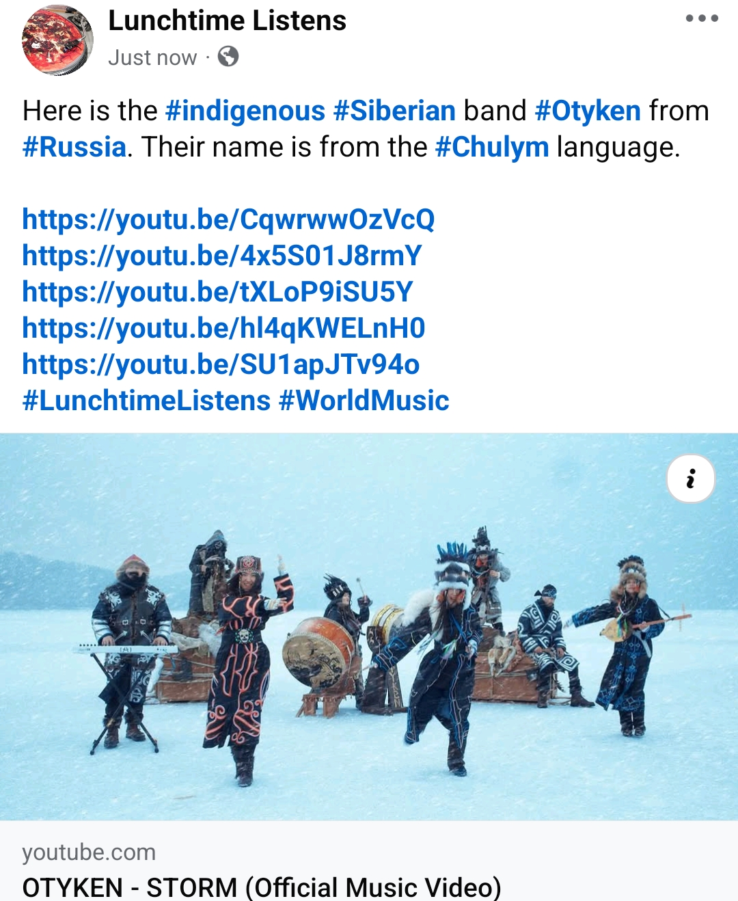Open the Lunchtime Listens page name
This screenshot has height=901, width=738.
227,21
